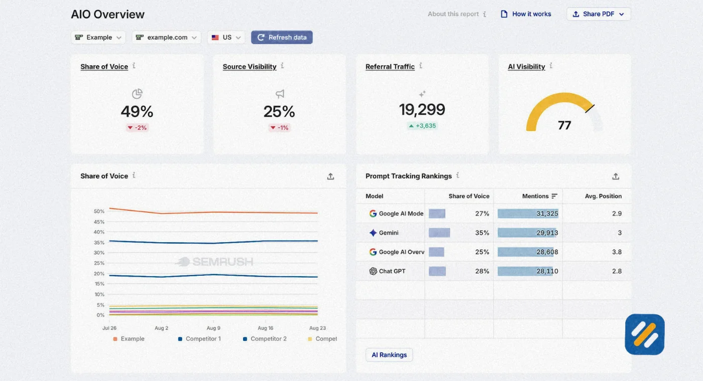Export the Share of Voice chart
703x381 pixels.
tap(330, 176)
